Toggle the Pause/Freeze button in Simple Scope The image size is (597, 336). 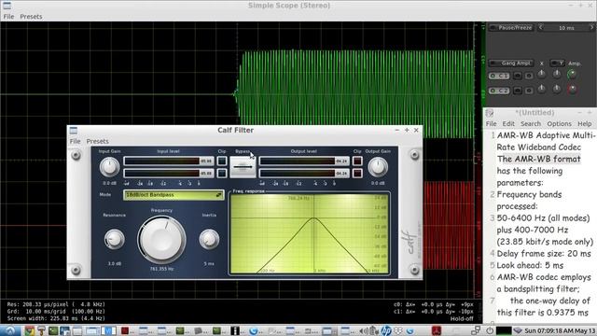pyautogui.click(x=511, y=28)
